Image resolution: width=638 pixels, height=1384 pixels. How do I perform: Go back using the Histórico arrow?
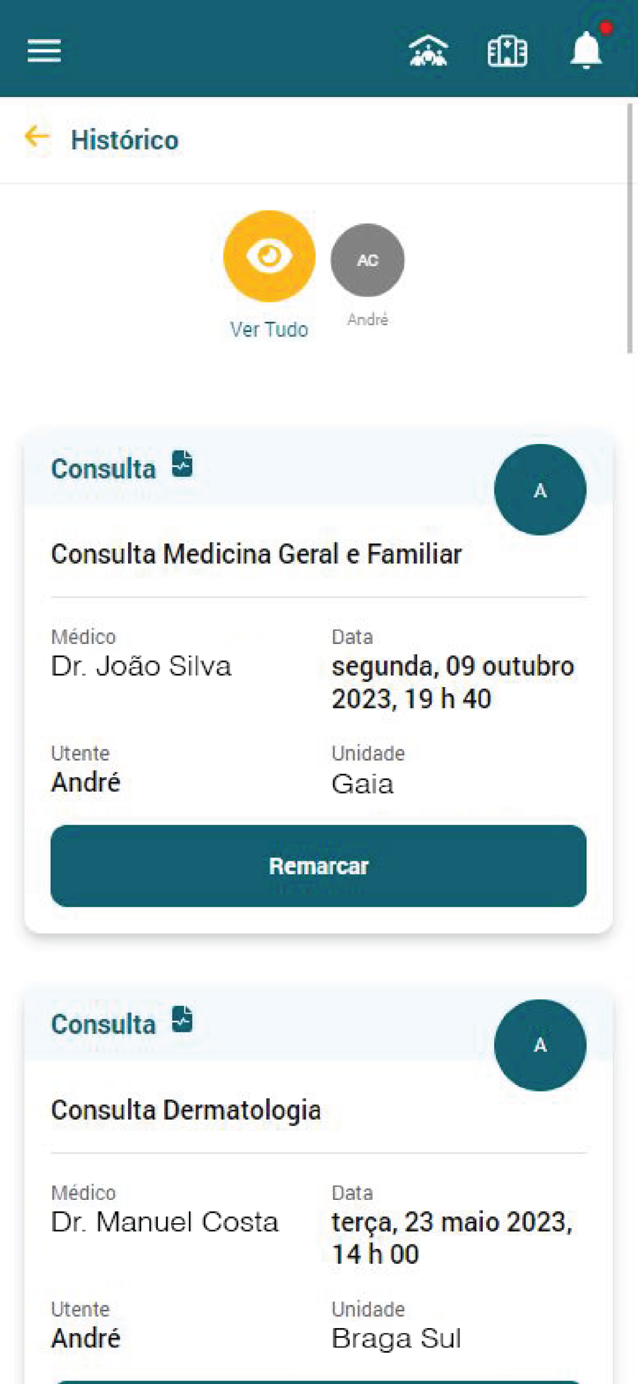pyautogui.click(x=37, y=137)
